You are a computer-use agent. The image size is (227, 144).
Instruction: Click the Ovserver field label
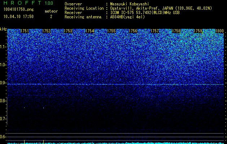[73, 4]
